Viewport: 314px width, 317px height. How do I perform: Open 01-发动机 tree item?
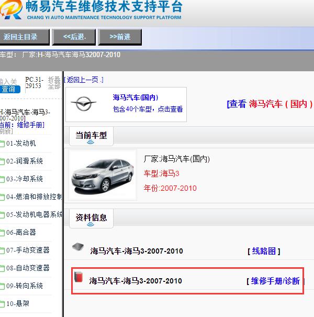[21, 144]
